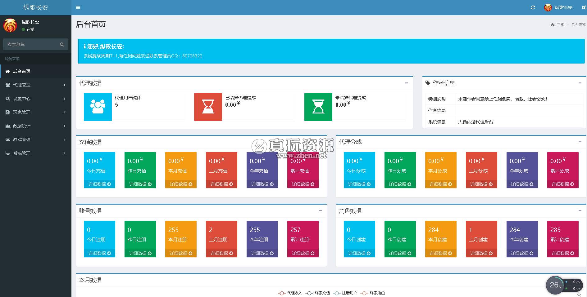Collapse the 角色数据 panel
Image resolution: width=587 pixels, height=297 pixels.
[x=580, y=211]
